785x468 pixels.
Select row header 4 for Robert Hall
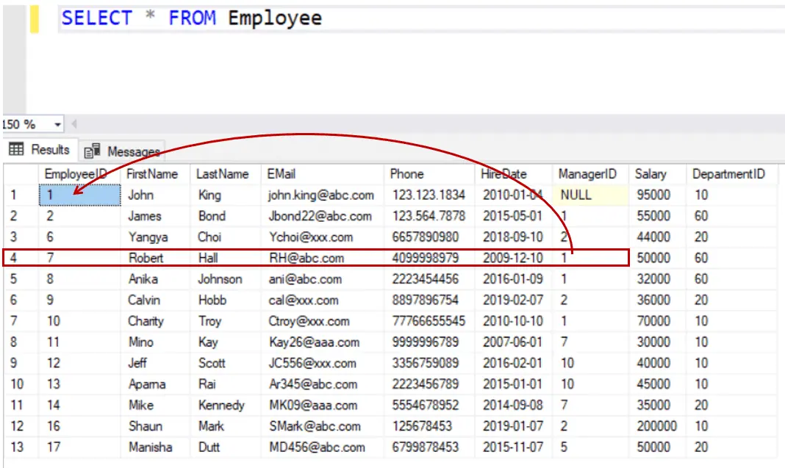click(x=13, y=258)
